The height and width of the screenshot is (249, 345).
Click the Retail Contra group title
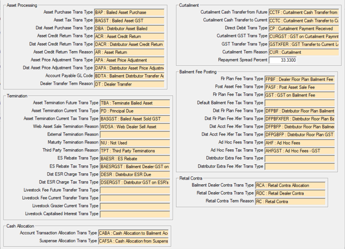[x=191, y=178]
